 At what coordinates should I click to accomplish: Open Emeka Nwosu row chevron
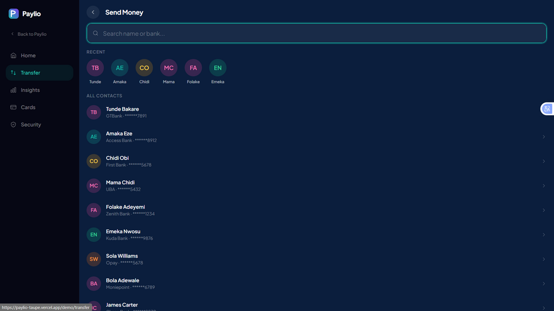(544, 234)
